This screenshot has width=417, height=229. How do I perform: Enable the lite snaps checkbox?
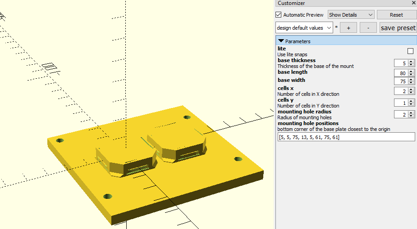(x=410, y=51)
